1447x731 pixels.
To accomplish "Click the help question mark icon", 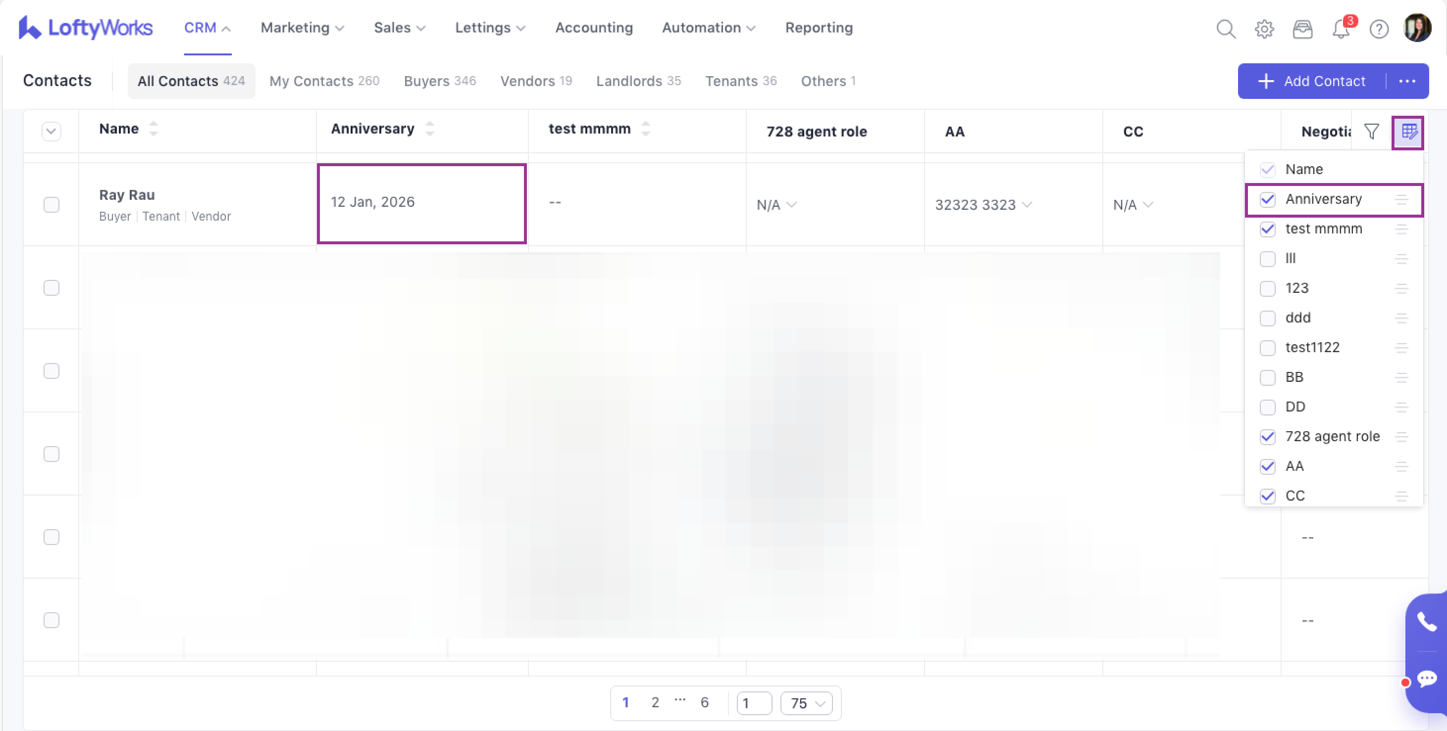I will pyautogui.click(x=1379, y=28).
